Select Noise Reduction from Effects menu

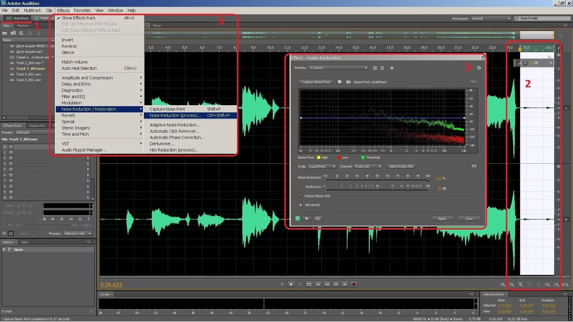[x=175, y=115]
